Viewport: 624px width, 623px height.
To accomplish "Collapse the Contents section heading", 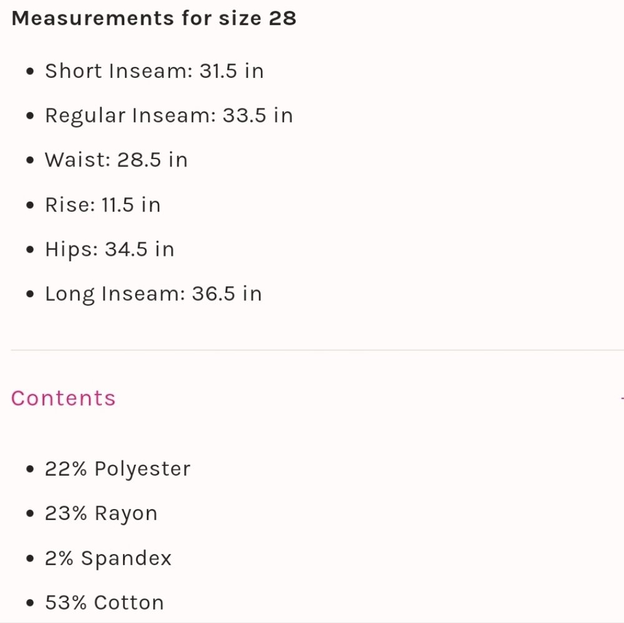I will point(63,398).
